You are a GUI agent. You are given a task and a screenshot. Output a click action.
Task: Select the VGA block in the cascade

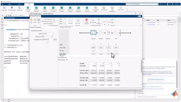[116, 33]
